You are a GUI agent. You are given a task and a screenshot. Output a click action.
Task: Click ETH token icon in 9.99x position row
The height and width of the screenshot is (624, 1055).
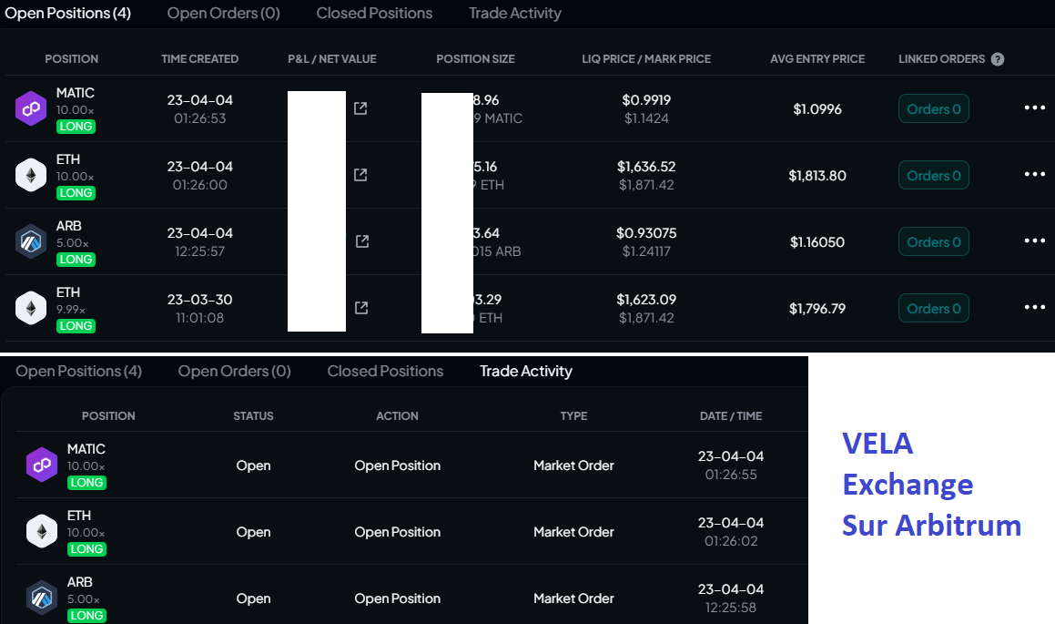[31, 308]
